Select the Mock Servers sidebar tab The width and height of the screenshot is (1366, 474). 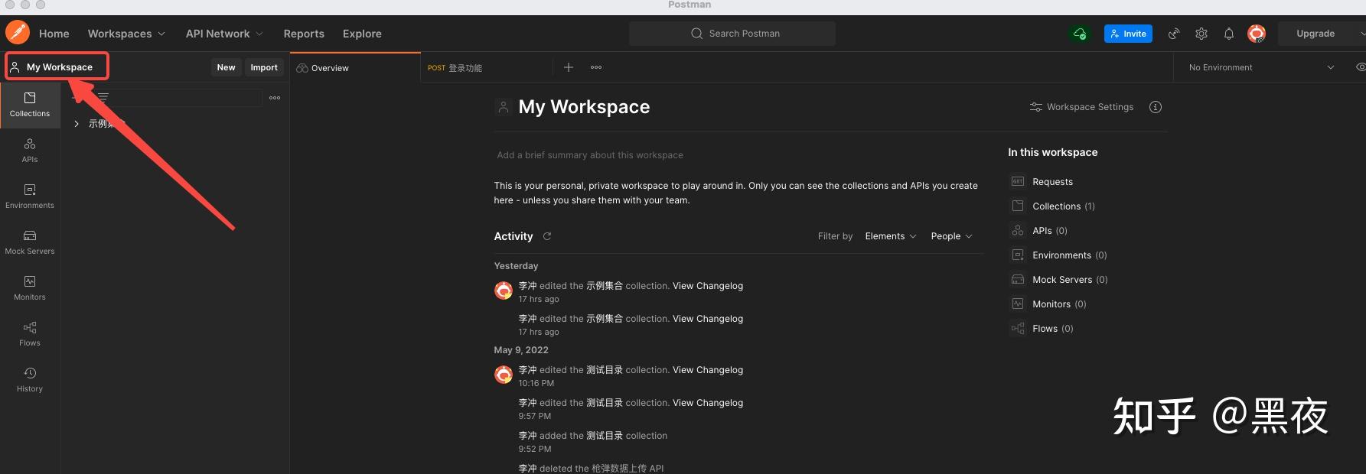pos(30,242)
